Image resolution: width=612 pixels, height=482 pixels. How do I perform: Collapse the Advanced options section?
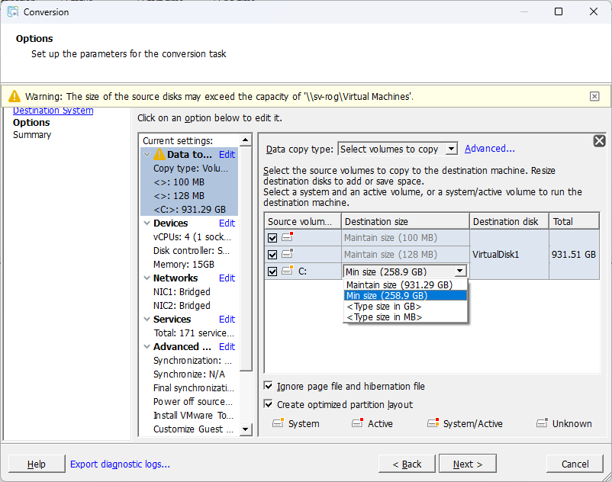coord(147,347)
